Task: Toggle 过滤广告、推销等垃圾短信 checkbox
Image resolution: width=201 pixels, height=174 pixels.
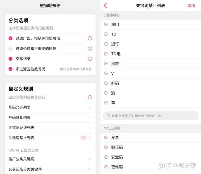Action: click(11, 38)
